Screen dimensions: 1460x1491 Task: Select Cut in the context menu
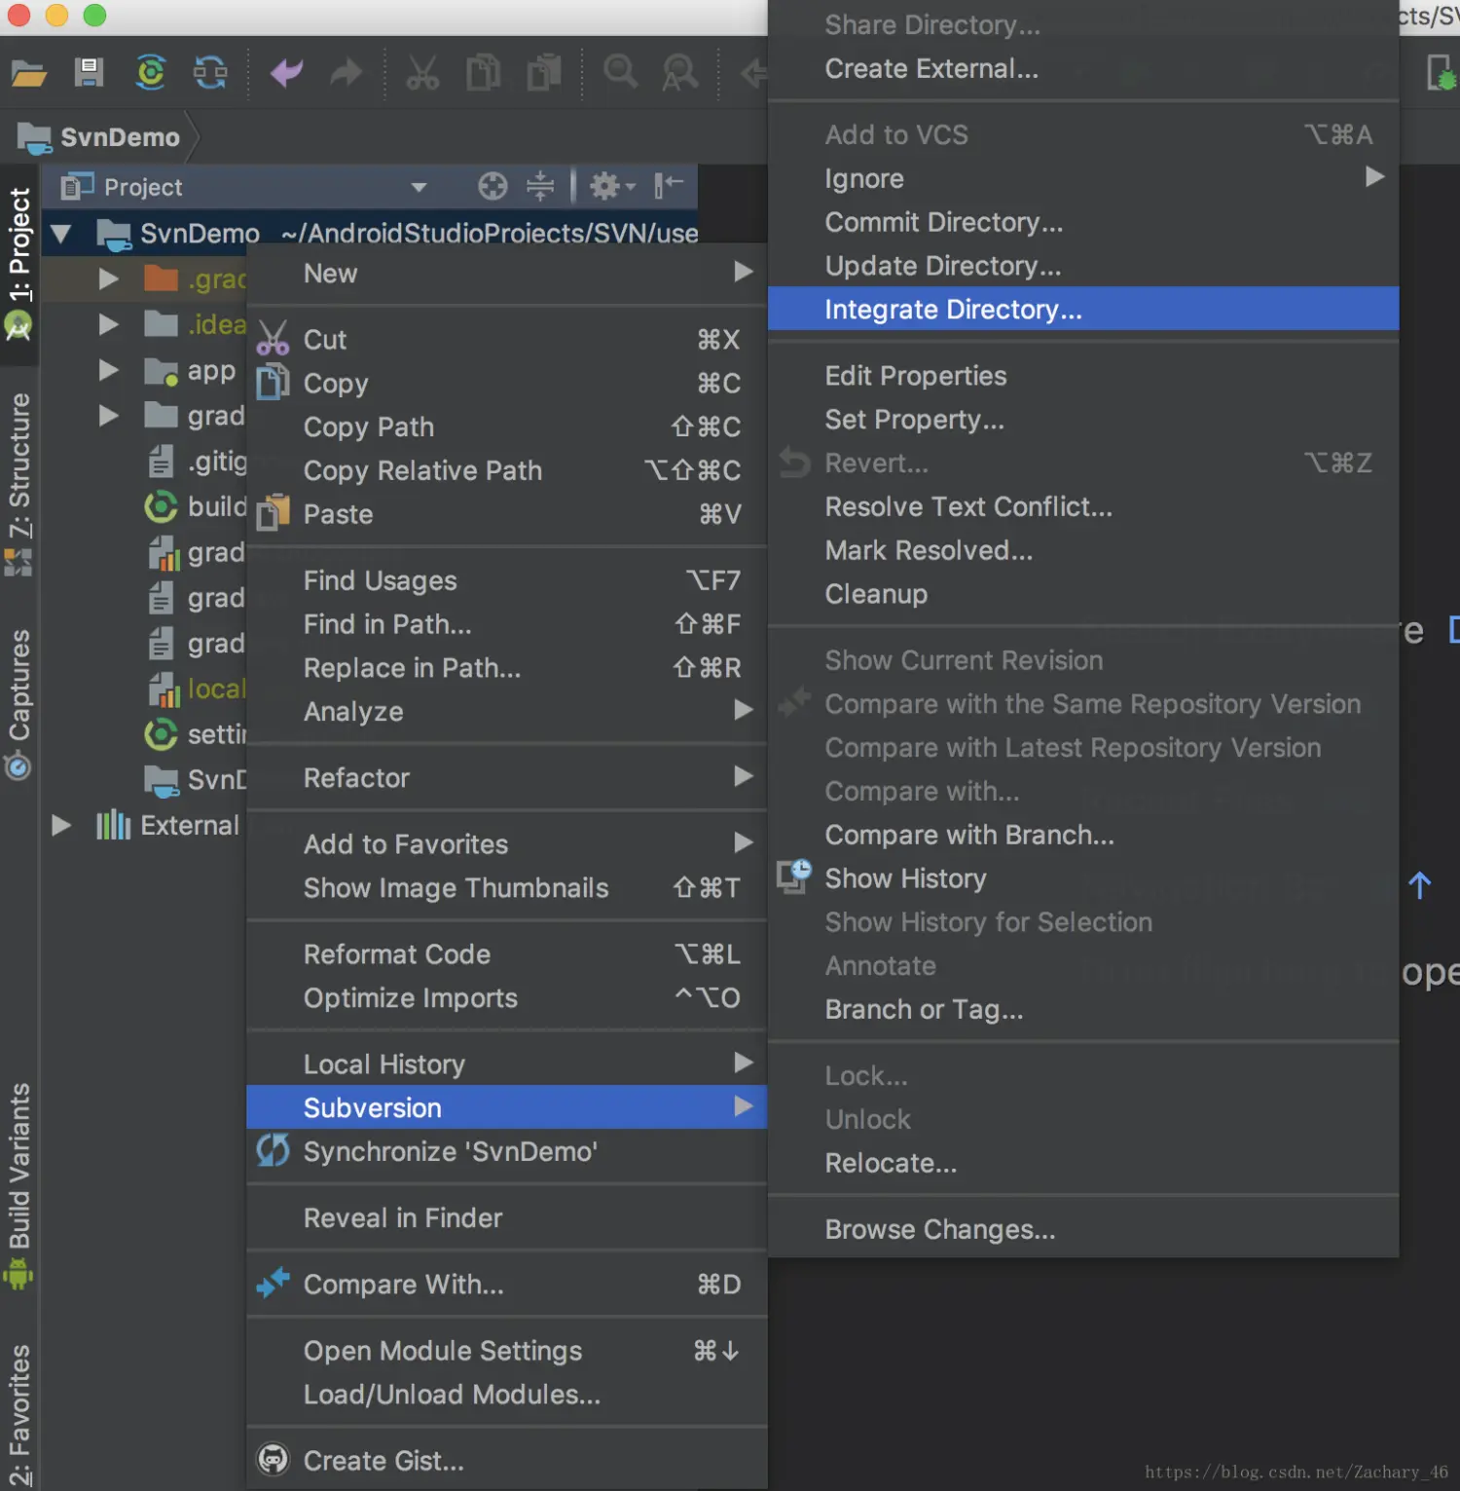pyautogui.click(x=506, y=340)
